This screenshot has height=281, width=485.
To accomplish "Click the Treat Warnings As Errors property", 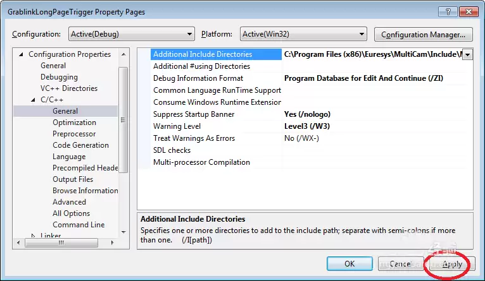I will [x=194, y=138].
